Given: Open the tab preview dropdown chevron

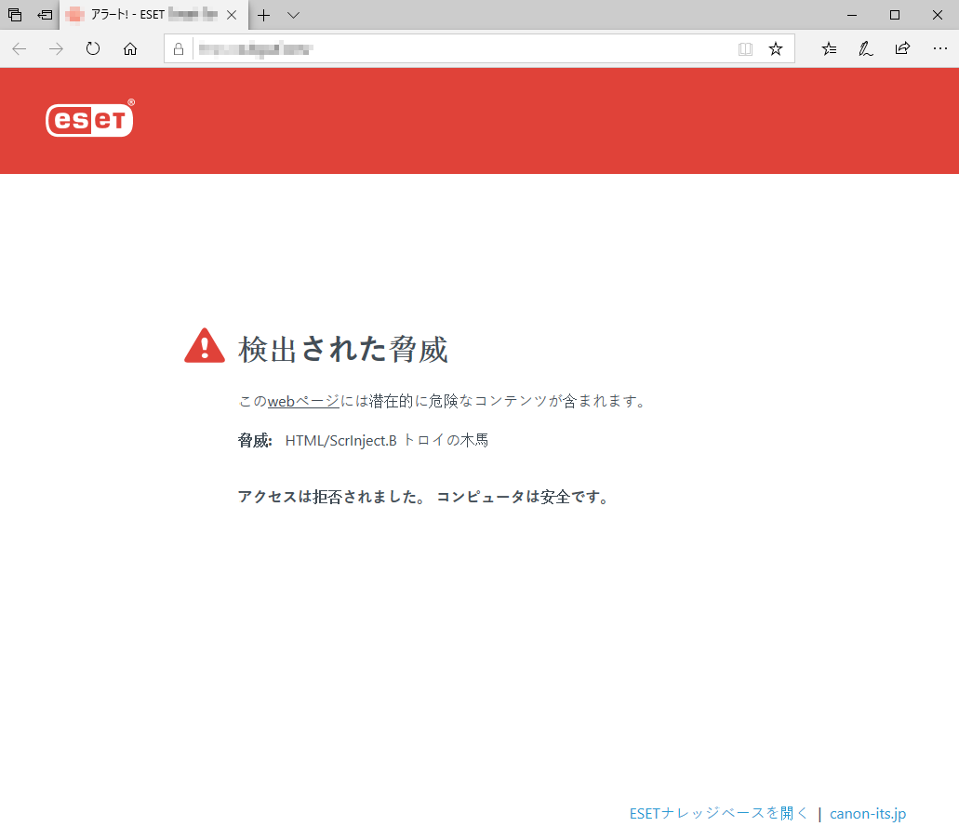Looking at the screenshot, I should pyautogui.click(x=292, y=15).
